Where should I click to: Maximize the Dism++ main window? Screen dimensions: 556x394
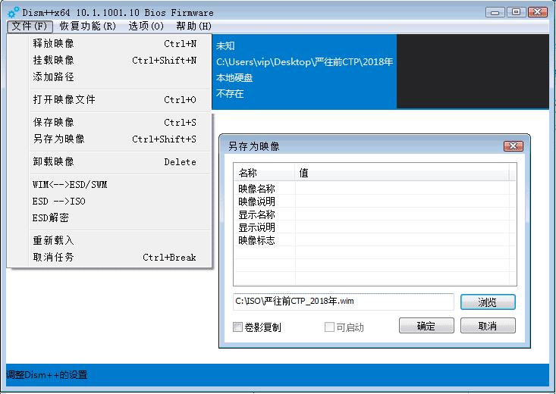point(517,12)
